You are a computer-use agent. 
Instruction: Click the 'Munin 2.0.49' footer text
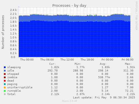[69, 101]
